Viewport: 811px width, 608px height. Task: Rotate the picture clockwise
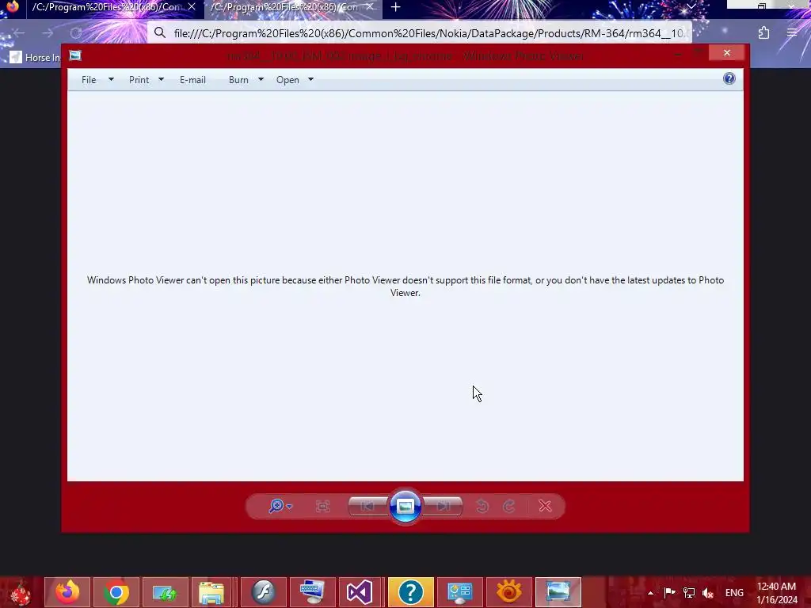(x=509, y=506)
